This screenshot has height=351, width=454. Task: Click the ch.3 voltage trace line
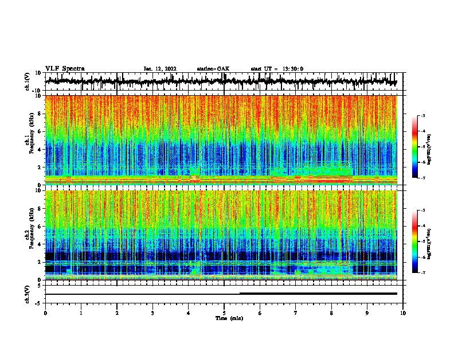tap(221, 294)
